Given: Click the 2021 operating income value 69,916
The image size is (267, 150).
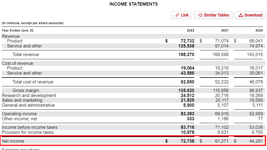Looking at the screenshot, I should point(222,114).
